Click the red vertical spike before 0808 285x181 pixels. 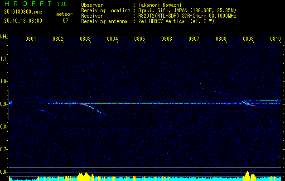[211, 107]
